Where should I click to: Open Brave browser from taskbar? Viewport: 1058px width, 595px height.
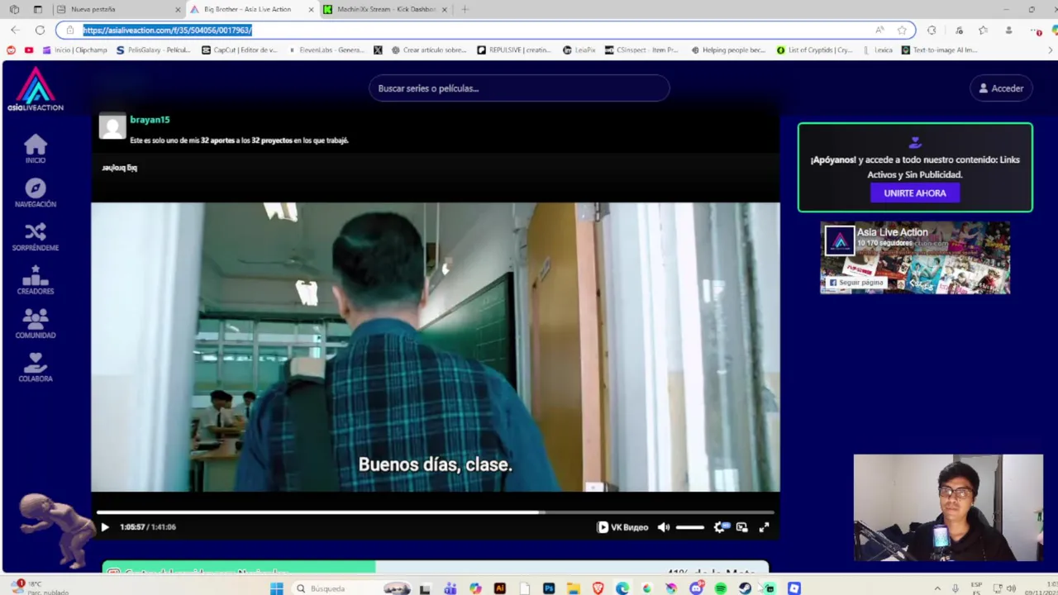click(x=598, y=588)
